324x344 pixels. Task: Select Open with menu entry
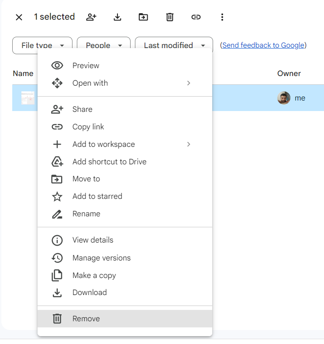(125, 83)
